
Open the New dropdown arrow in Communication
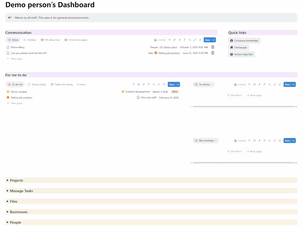pyautogui.click(x=214, y=40)
